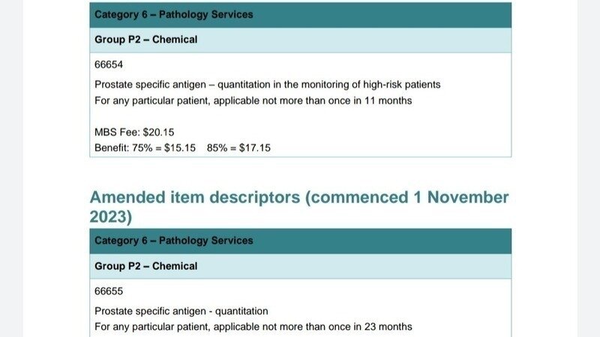Click the $20.15 fee amount
Screen dimensions: 600x337
(158, 133)
